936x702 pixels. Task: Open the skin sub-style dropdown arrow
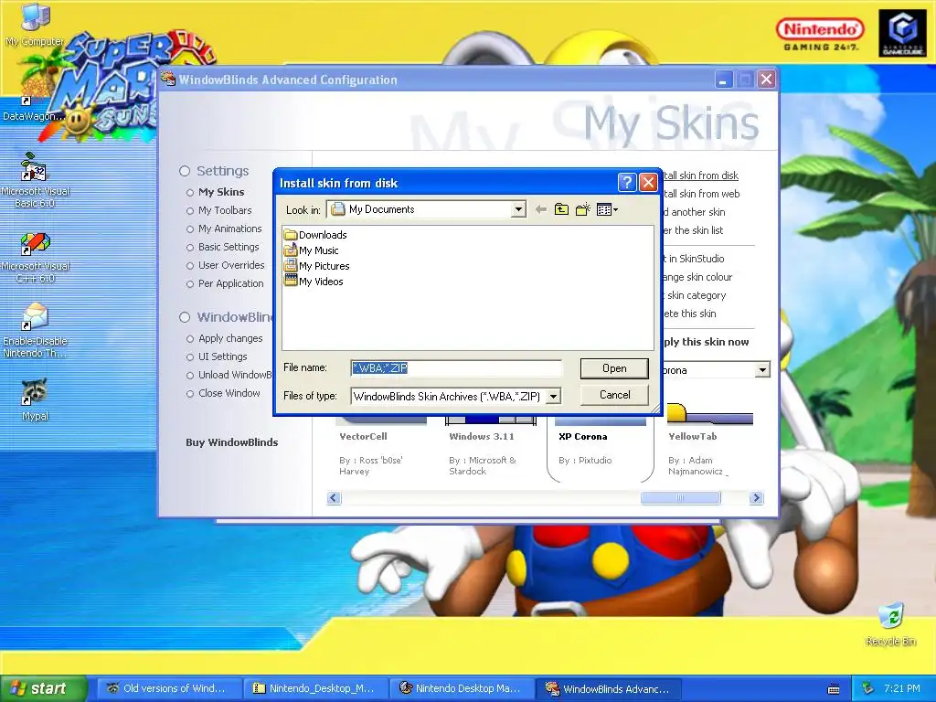pyautogui.click(x=762, y=370)
